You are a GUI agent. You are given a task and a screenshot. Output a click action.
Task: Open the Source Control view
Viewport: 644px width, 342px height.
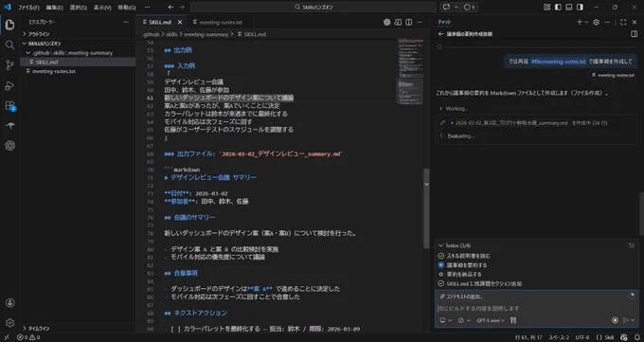click(x=9, y=65)
